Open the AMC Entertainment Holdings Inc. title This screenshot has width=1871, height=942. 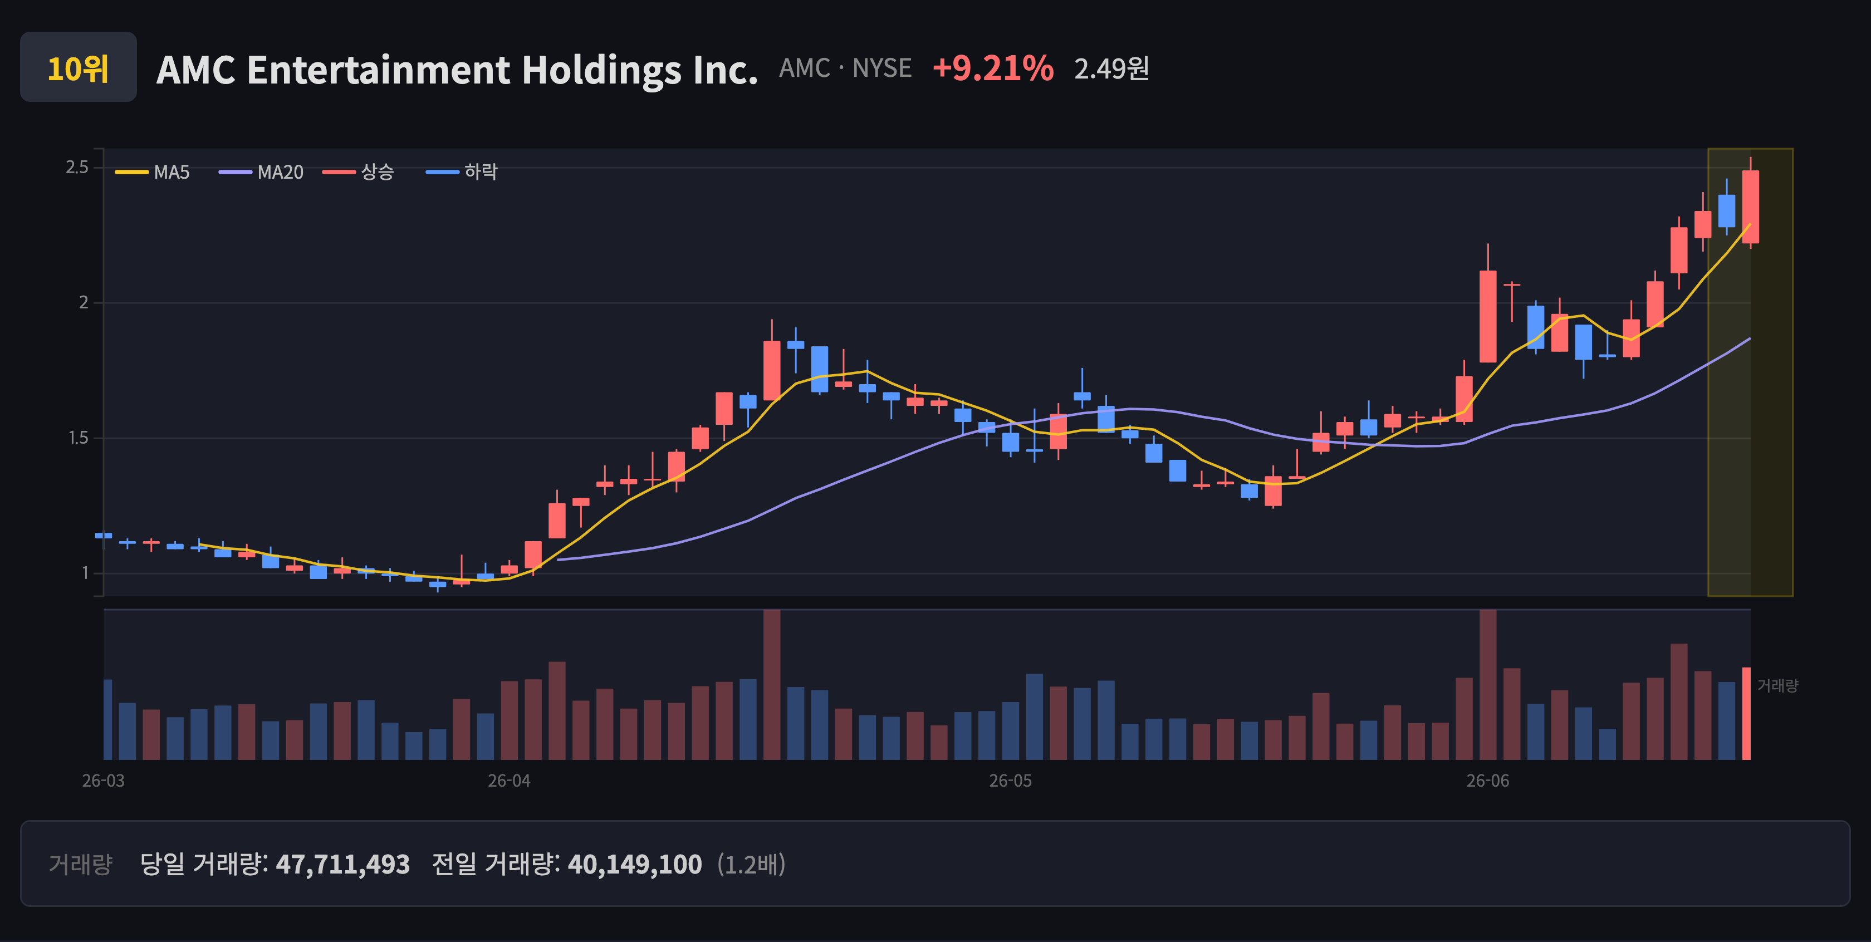[x=457, y=70]
